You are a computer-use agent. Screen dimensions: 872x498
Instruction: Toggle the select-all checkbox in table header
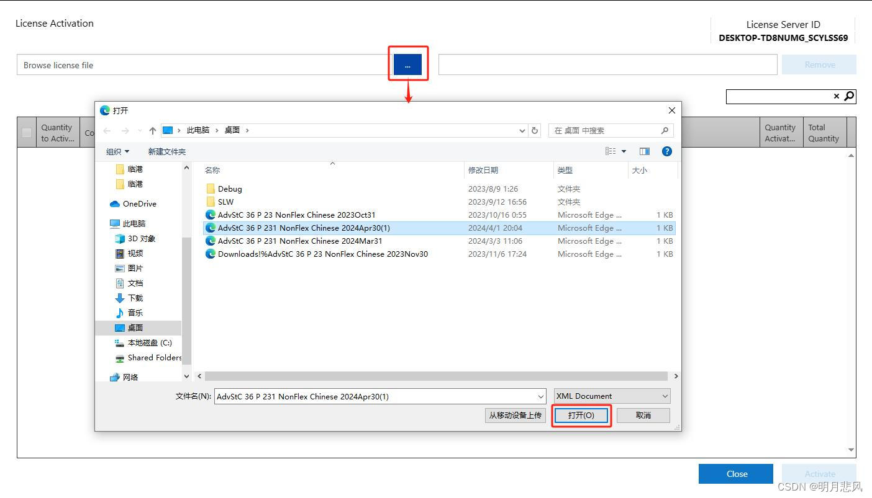tap(27, 132)
